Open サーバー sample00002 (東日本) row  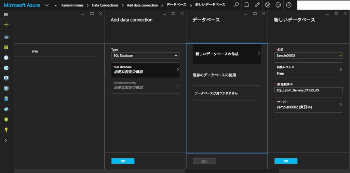(x=308, y=105)
